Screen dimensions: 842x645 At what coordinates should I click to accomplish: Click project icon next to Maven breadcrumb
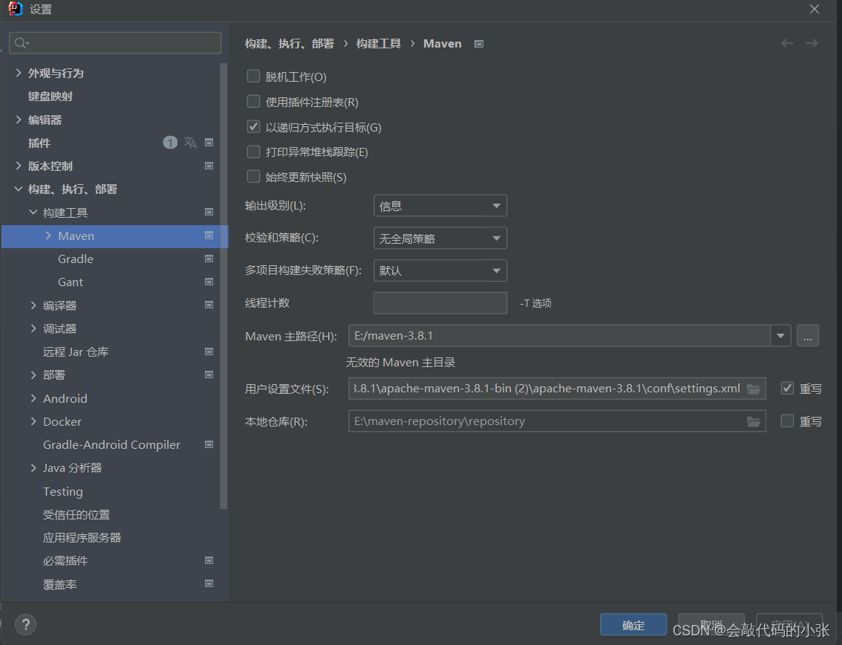click(479, 44)
